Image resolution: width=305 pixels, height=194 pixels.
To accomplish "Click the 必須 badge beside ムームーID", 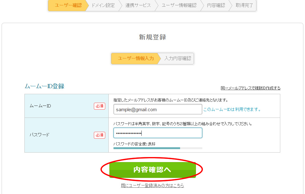I will click(100, 106).
